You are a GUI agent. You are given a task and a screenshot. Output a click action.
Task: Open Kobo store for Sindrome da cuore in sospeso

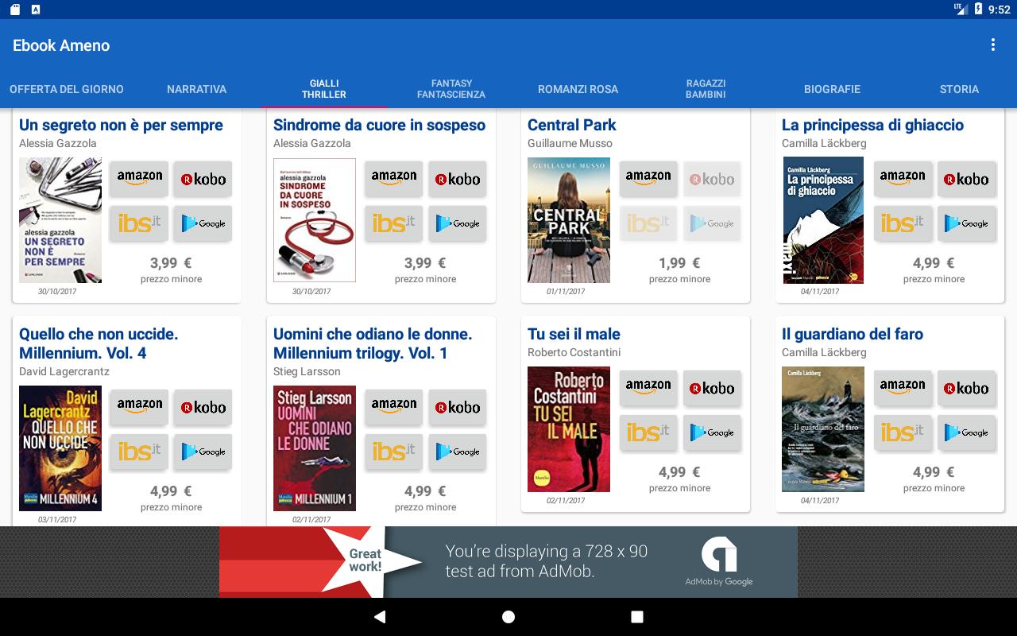click(x=458, y=179)
